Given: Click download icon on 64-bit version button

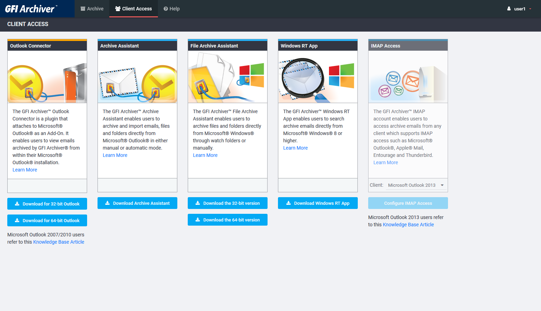Looking at the screenshot, I should pyautogui.click(x=198, y=220).
